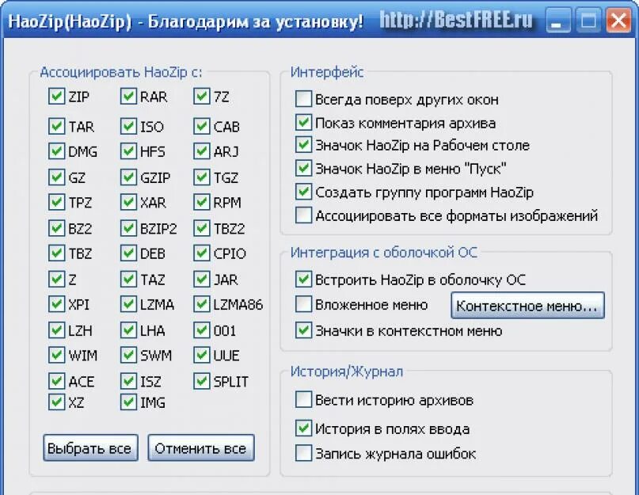Screen dimensions: 639x495
Task: Toggle the RAR association checkbox
Action: [128, 97]
